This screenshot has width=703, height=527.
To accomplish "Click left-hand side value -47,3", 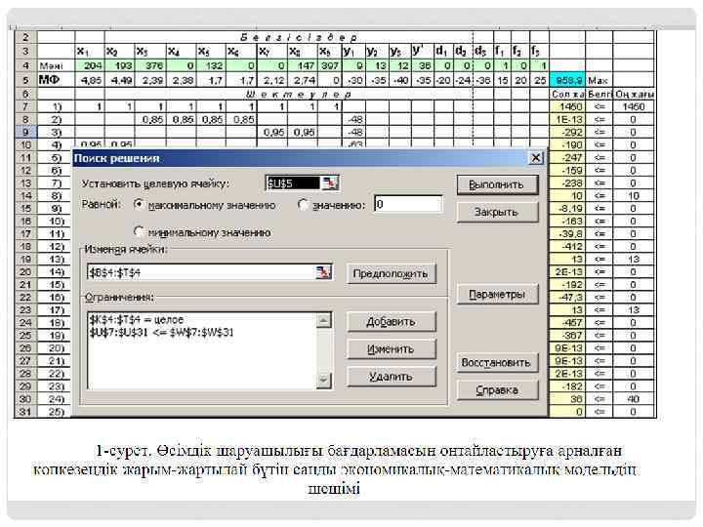I will (x=567, y=297).
